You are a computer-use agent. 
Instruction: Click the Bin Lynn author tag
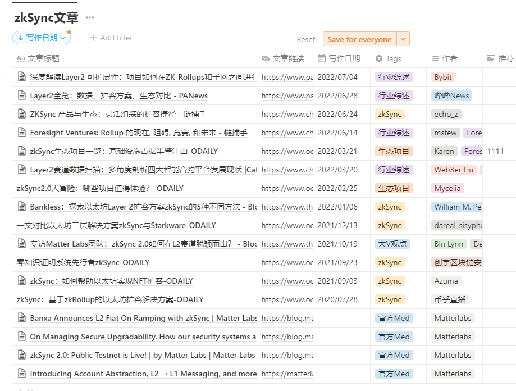pyautogui.click(x=449, y=244)
